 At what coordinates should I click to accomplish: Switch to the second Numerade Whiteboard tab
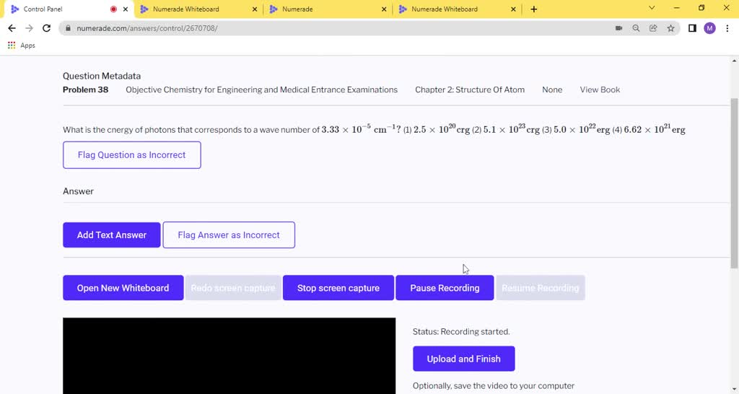444,9
